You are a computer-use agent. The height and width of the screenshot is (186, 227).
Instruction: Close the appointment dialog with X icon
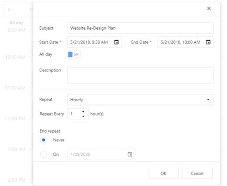[209, 9]
